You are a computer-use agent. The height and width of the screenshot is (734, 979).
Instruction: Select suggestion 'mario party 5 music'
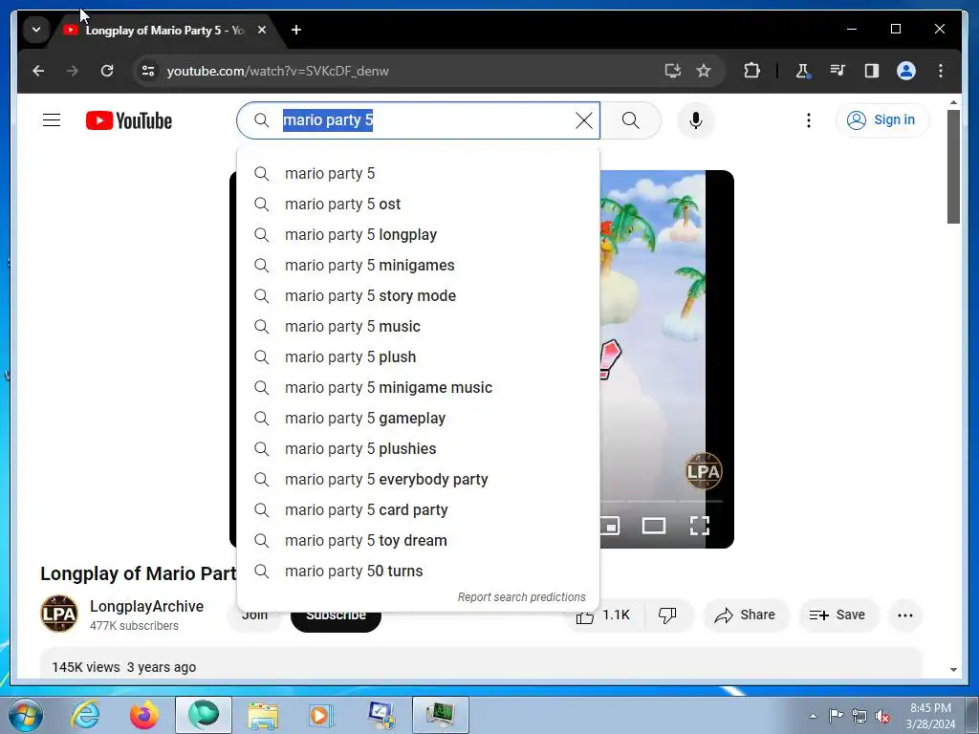pos(419,327)
